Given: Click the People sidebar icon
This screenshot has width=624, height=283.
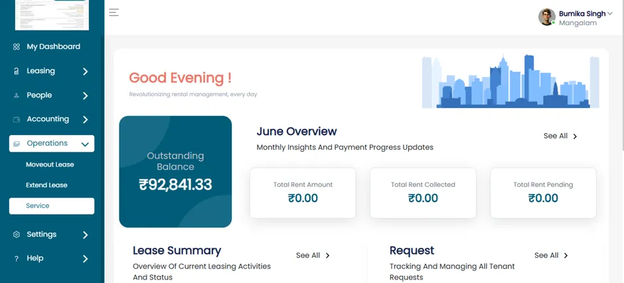Looking at the screenshot, I should (x=17, y=95).
